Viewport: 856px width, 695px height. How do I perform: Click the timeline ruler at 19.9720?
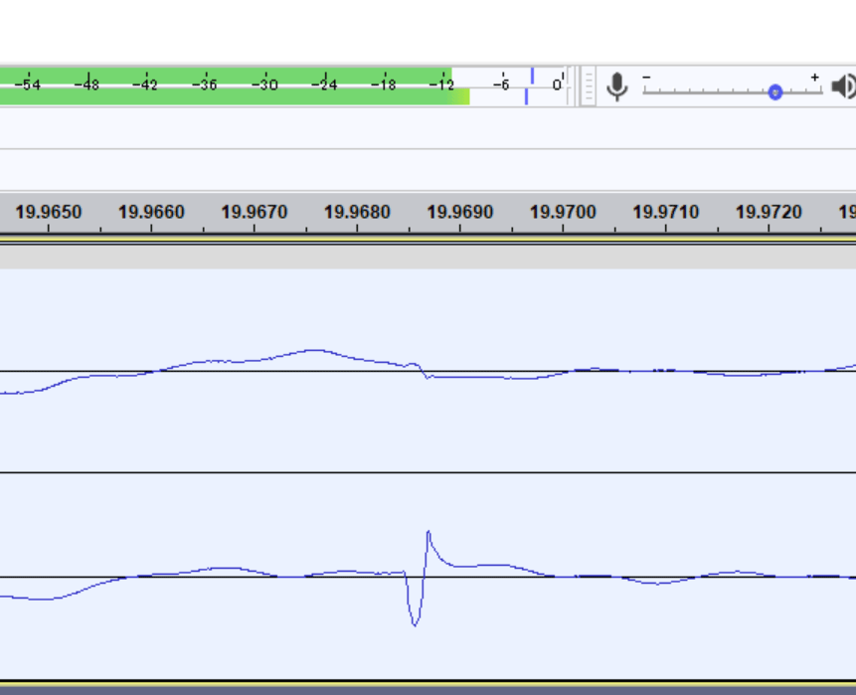(x=769, y=213)
